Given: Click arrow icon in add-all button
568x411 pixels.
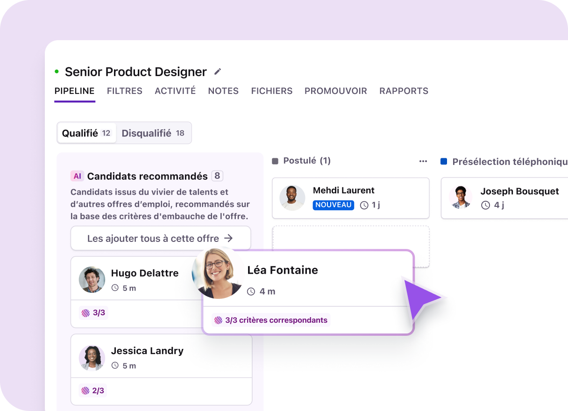Looking at the screenshot, I should (x=228, y=239).
